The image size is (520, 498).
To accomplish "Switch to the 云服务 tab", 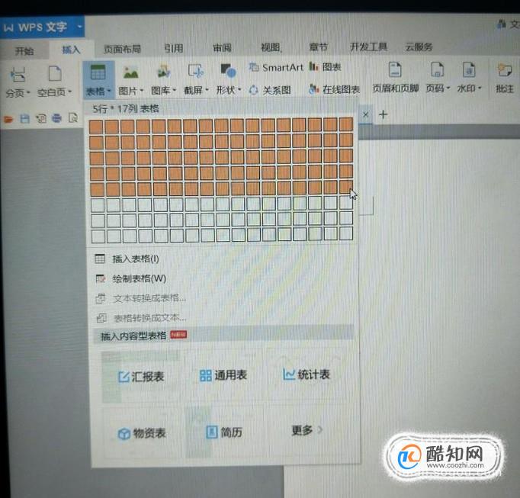I will click(419, 47).
